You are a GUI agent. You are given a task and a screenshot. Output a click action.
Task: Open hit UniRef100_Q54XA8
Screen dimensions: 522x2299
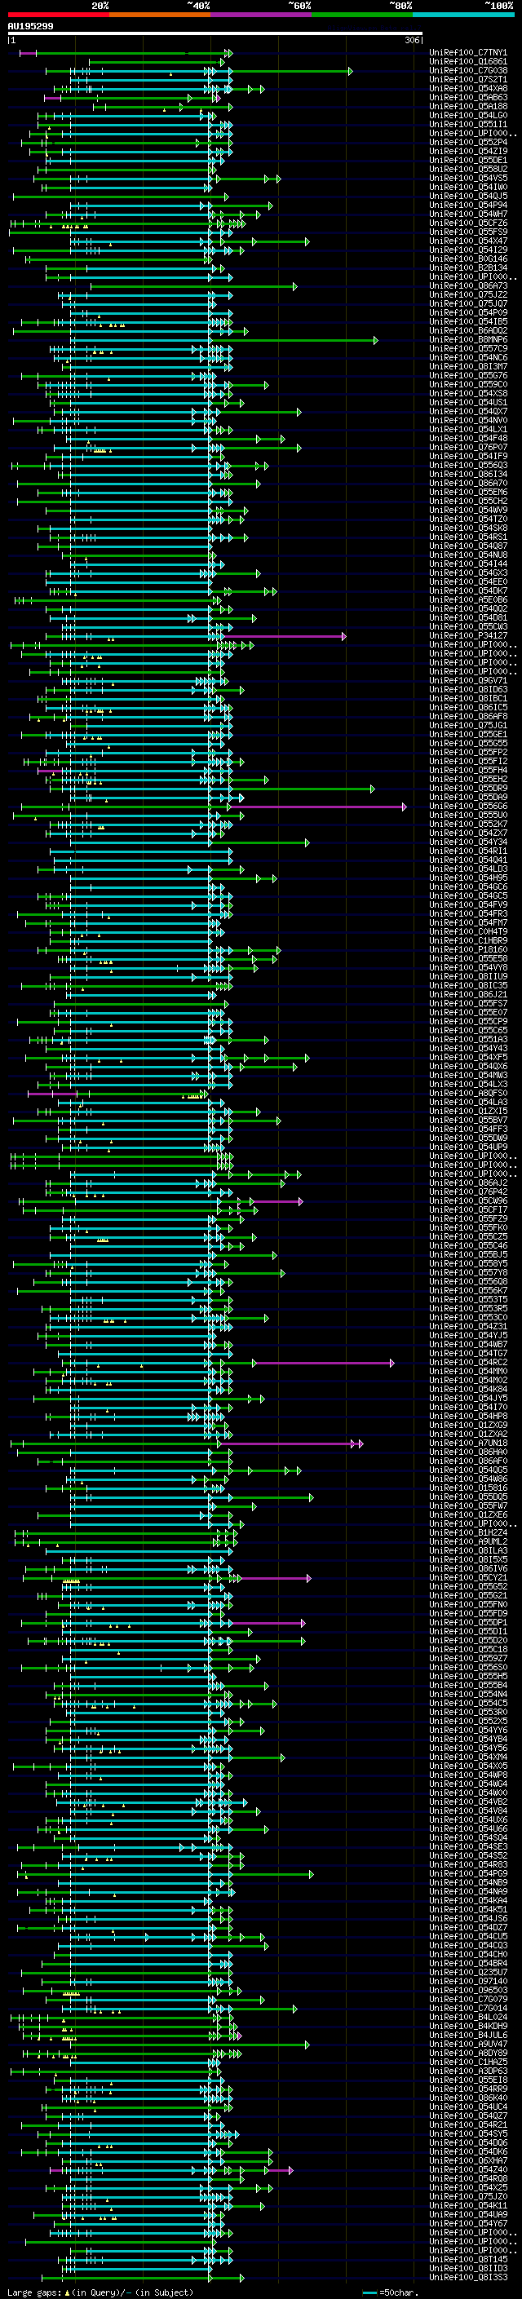click(x=468, y=88)
